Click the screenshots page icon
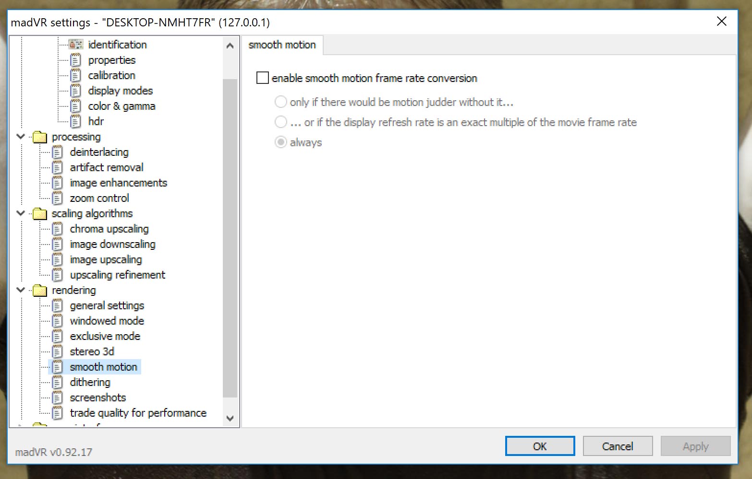Screen dimensions: 752x479 point(57,397)
